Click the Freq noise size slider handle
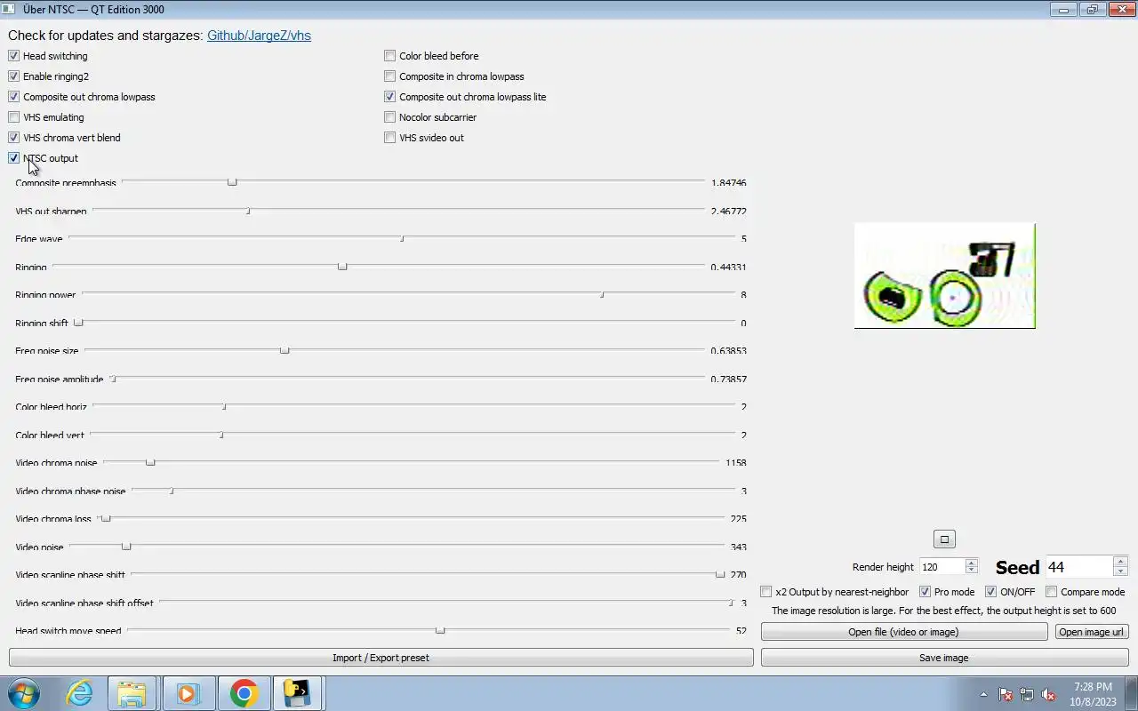 click(284, 350)
